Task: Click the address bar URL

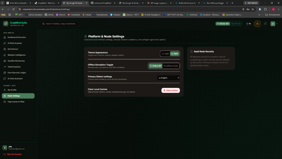Action: pos(46,9)
